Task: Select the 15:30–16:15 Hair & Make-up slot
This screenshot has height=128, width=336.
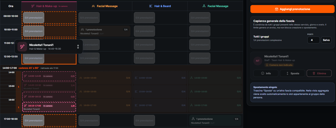Action: pos(49,97)
